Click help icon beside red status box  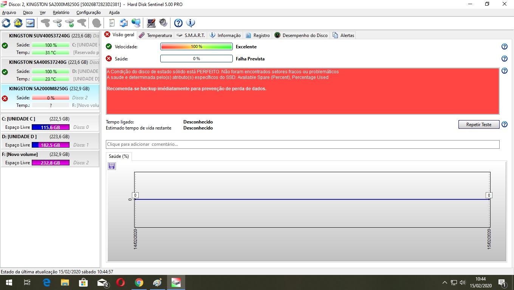[504, 71]
